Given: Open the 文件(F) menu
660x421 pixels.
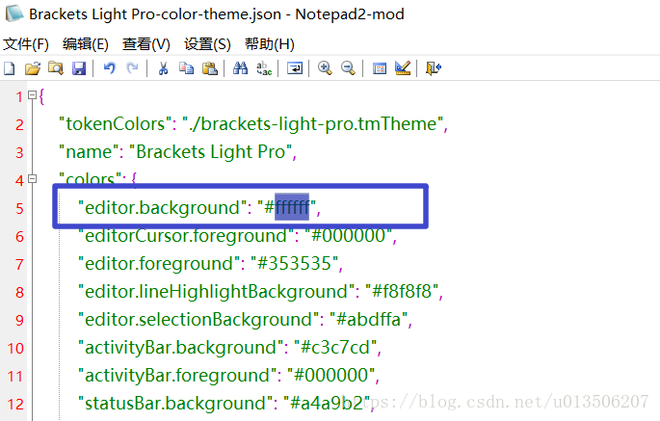Looking at the screenshot, I should click(26, 43).
